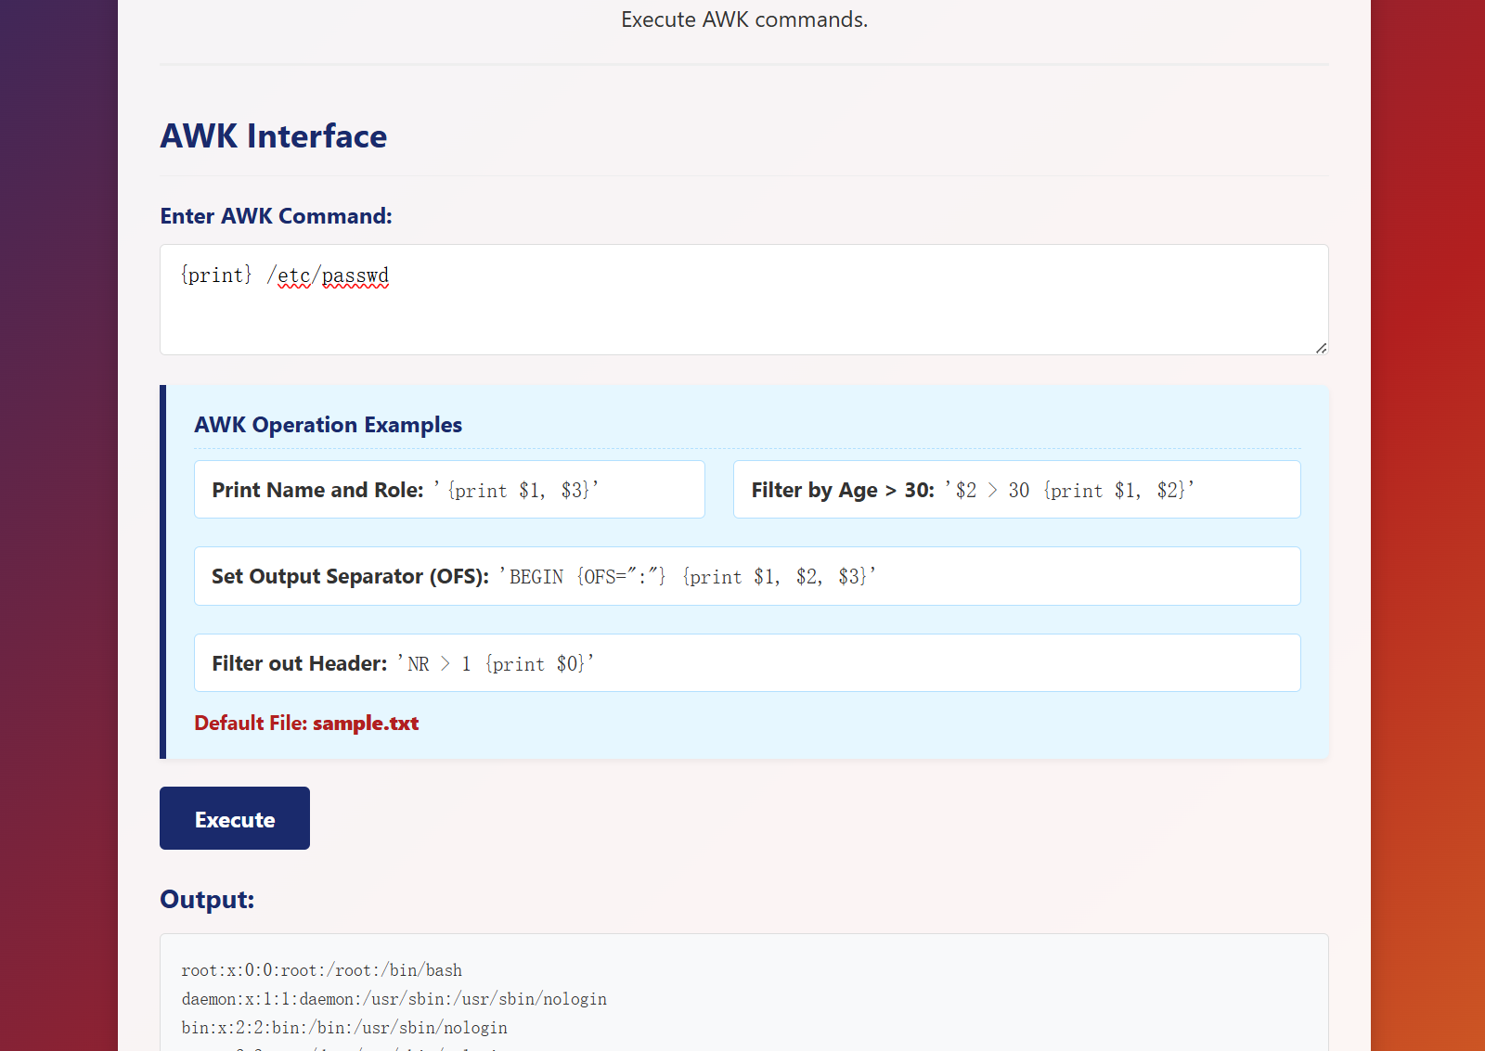1485x1051 pixels.
Task: Click the 'Execute AWK commands.' subtitle
Action: tap(744, 19)
